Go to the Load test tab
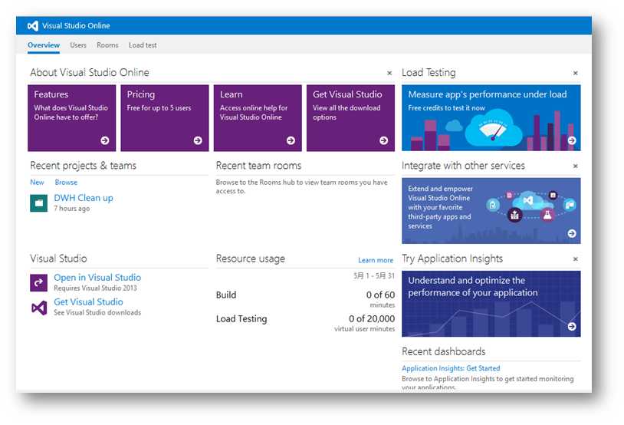 (x=143, y=45)
